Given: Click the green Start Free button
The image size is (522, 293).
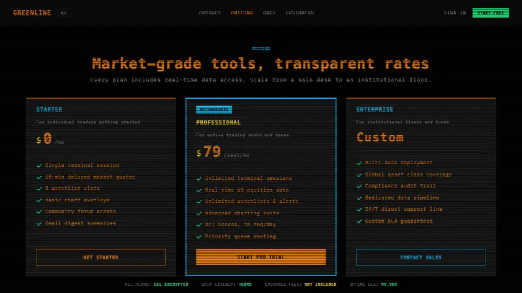Looking at the screenshot, I should 491,13.
